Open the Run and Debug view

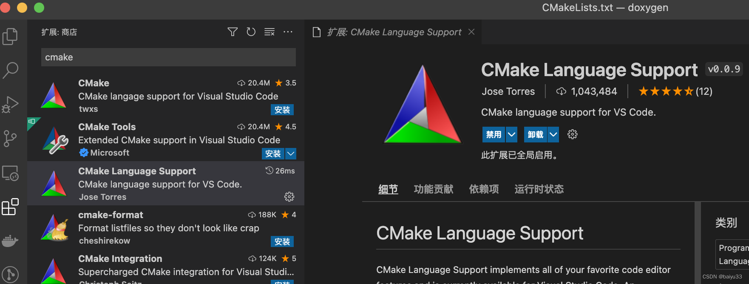pos(10,104)
